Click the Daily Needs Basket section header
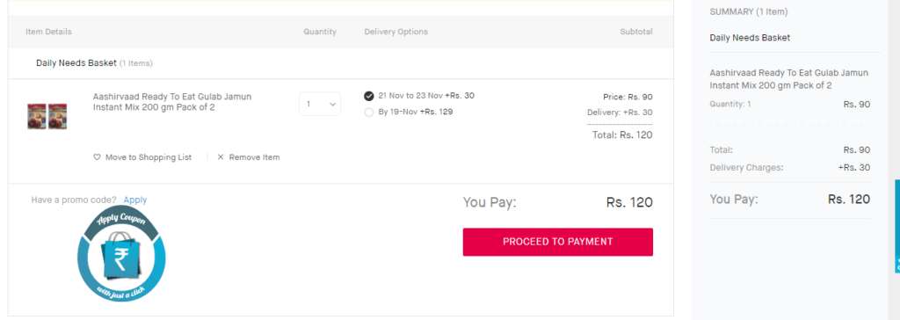This screenshot has width=900, height=320. tap(76, 62)
